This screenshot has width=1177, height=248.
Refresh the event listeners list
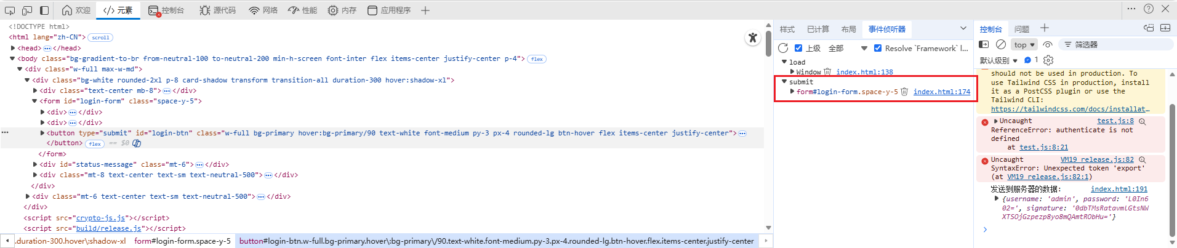[x=783, y=48]
